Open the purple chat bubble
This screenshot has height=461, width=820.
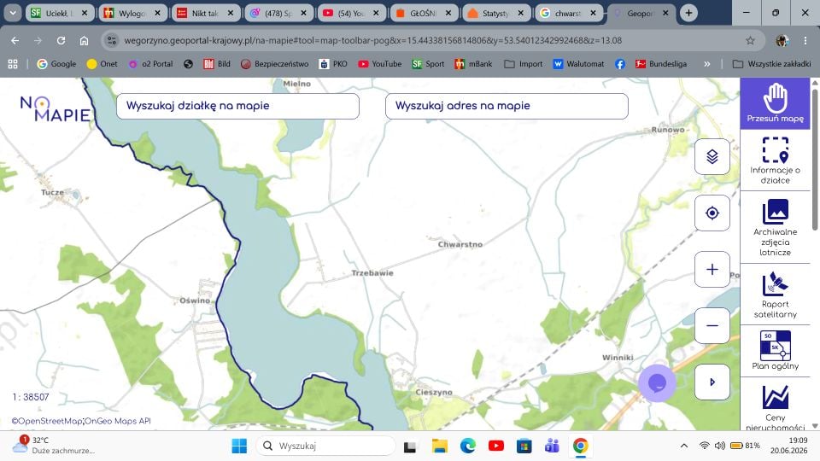point(657,383)
